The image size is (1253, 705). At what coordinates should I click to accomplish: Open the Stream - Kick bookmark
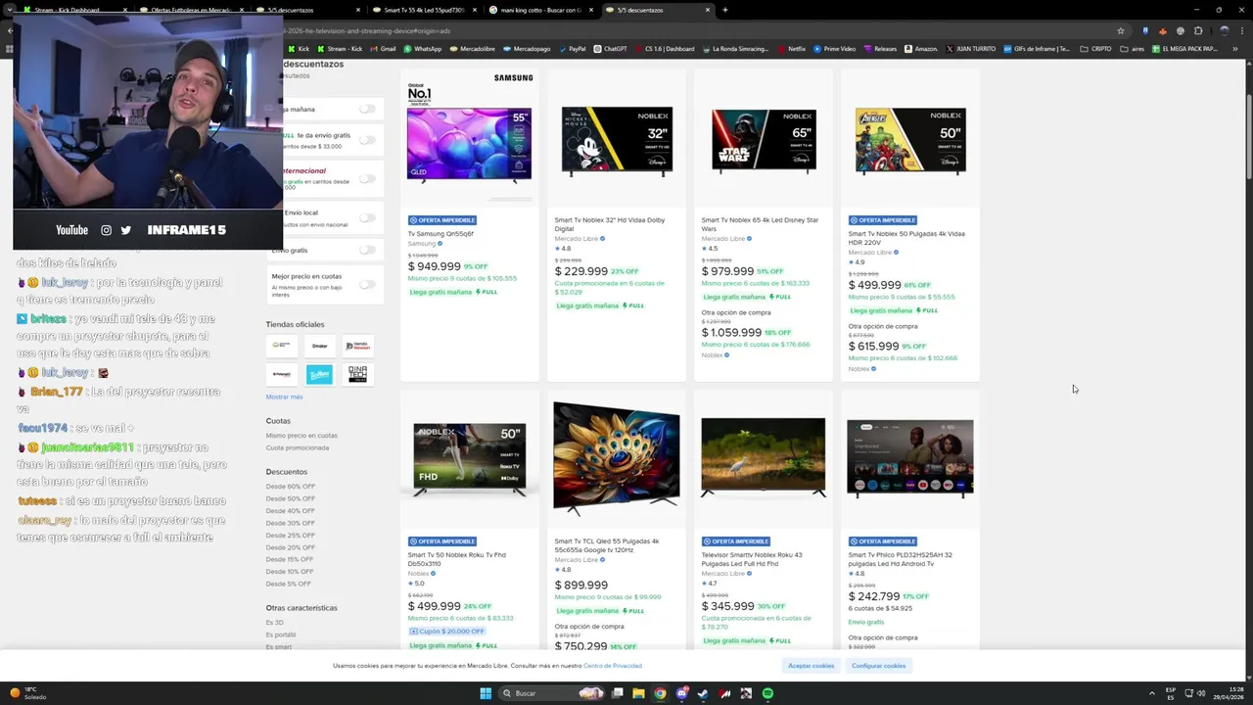tap(339, 48)
